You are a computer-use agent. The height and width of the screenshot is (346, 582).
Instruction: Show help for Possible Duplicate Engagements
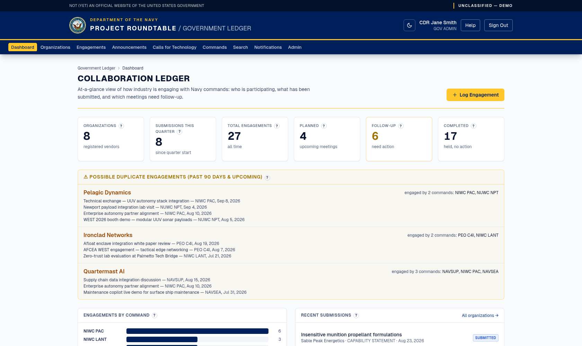(267, 177)
